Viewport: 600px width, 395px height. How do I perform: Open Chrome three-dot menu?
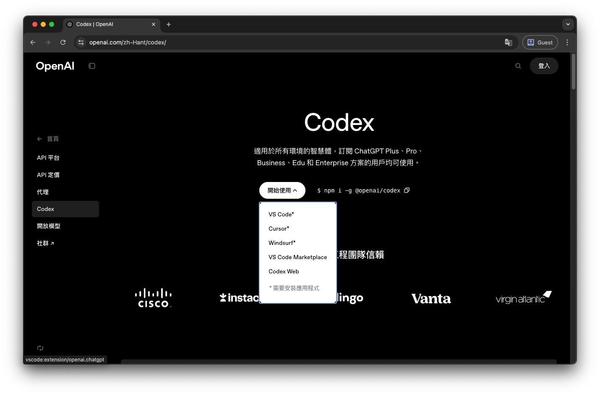(567, 42)
